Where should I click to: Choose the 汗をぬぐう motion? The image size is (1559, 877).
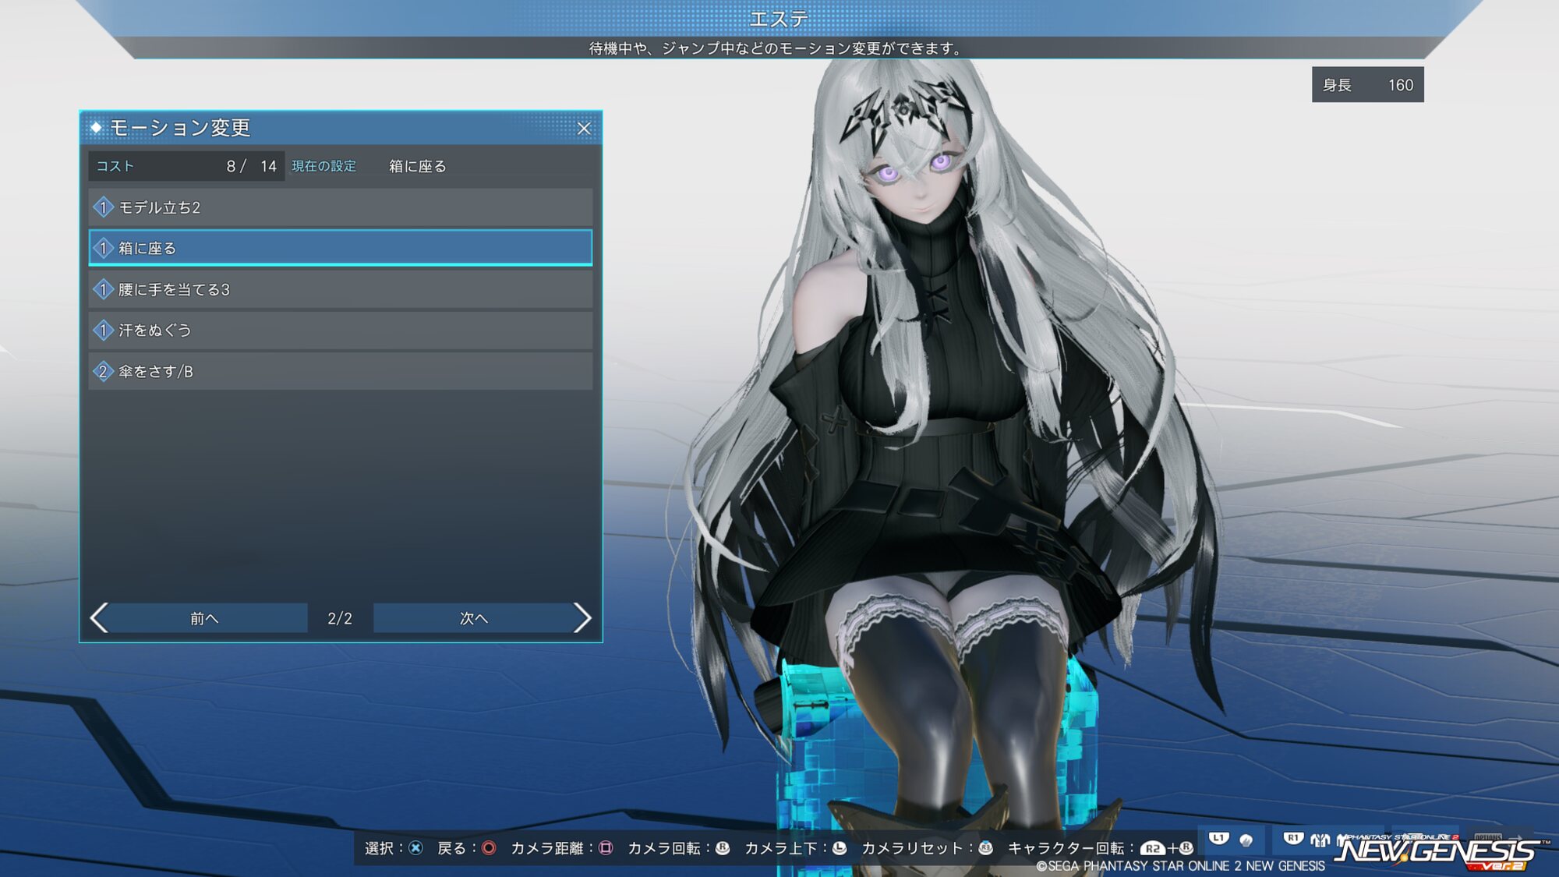tap(340, 331)
